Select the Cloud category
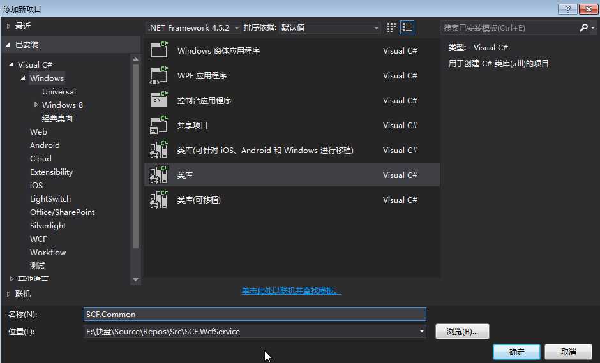 41,158
